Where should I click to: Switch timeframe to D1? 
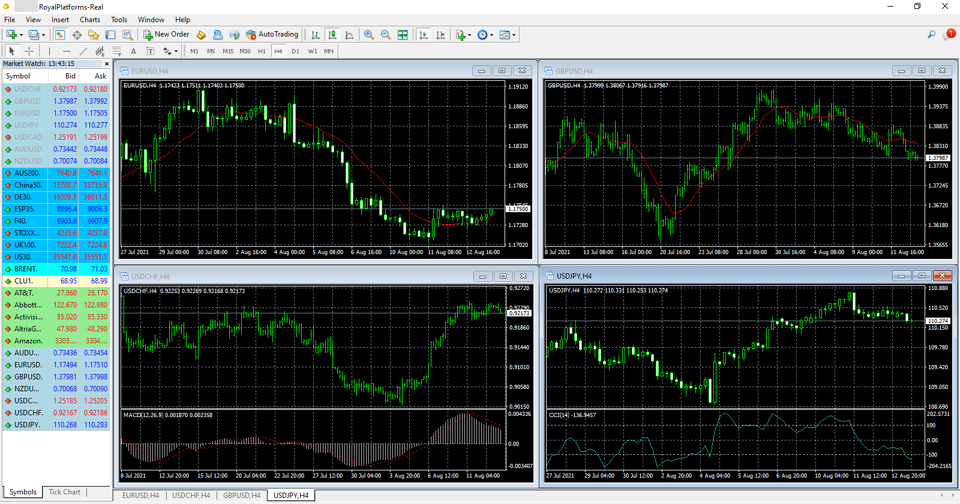[295, 51]
